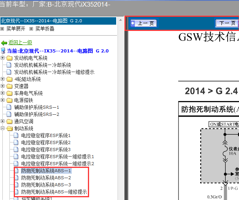Viewport: 239px width, 200px height.
Task: Expand the 车身电气系统 folder
Action: pyautogui.click(x=2, y=93)
